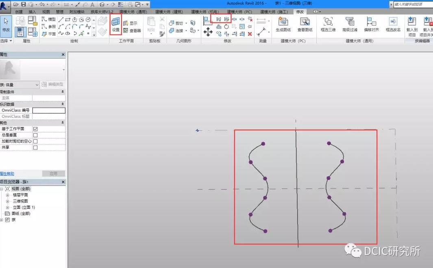Open the 族: 体量 type dropdown

pos(37,84)
